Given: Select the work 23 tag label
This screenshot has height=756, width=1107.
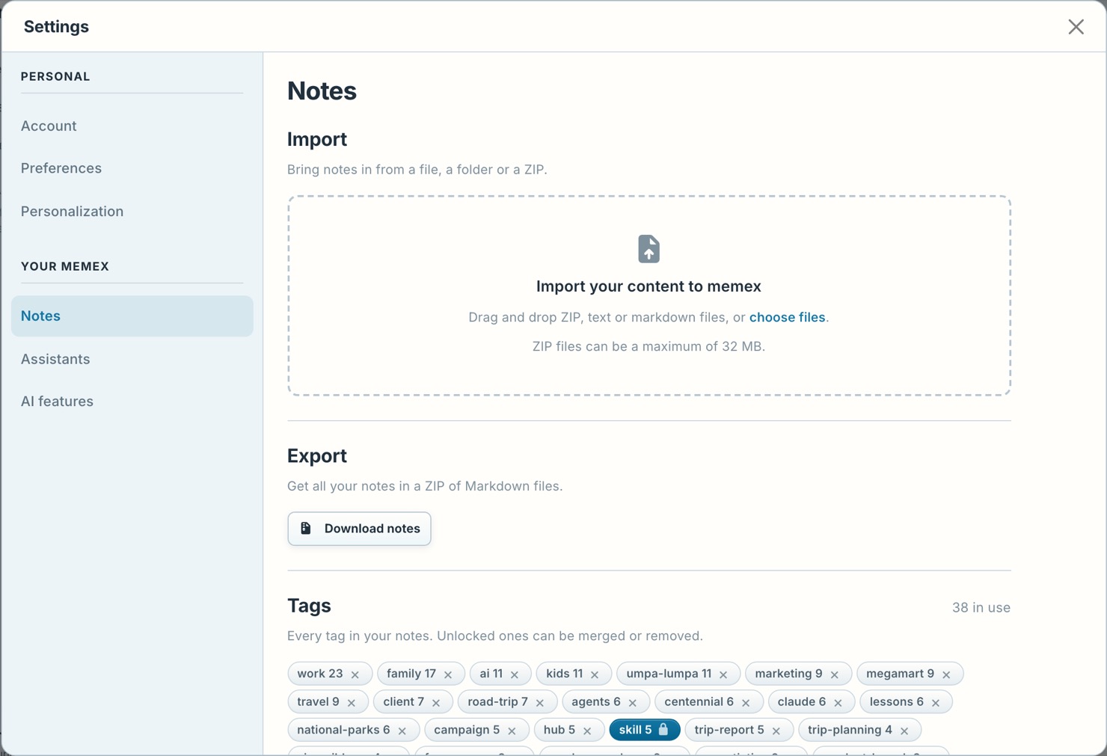Looking at the screenshot, I should (320, 674).
